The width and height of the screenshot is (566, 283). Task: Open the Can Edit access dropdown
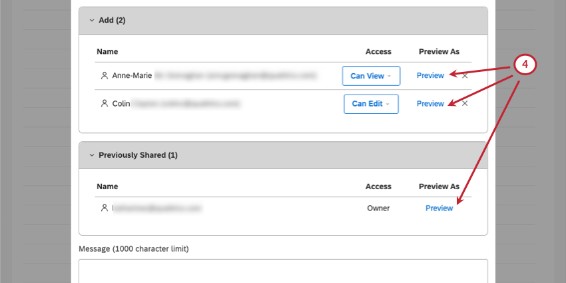point(371,103)
